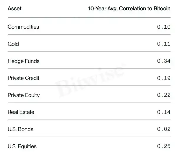Select the Gold asset label
This screenshot has width=190, height=158.
click(x=13, y=44)
